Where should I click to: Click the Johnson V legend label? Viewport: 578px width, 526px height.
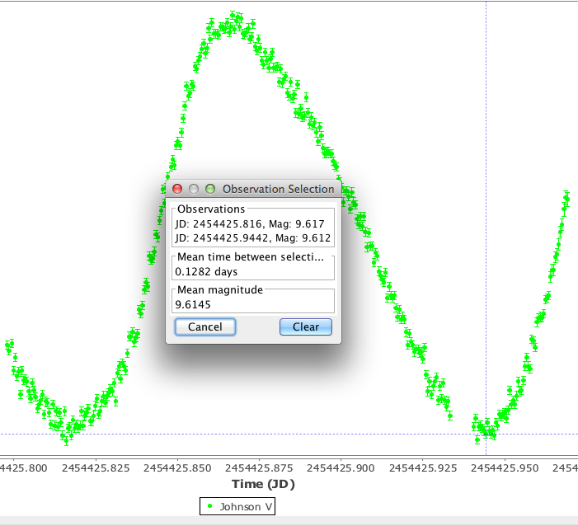pyautogui.click(x=246, y=507)
